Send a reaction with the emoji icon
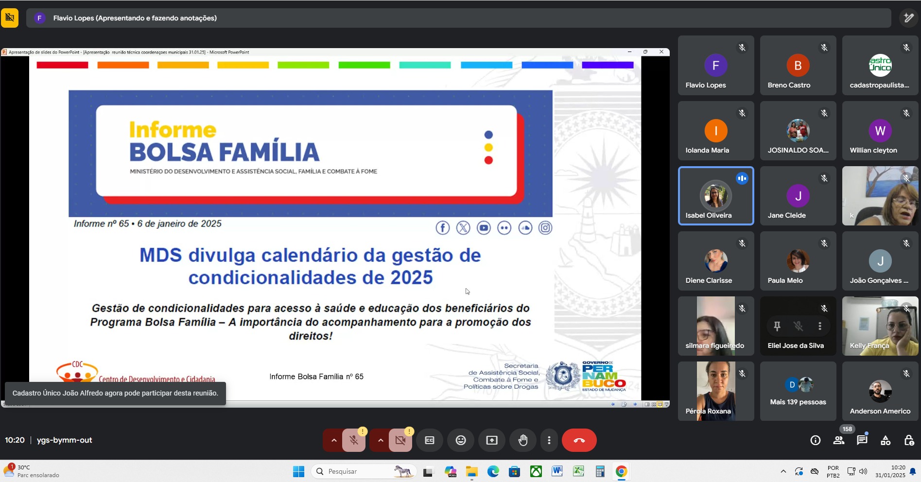Screen dimensions: 921x482 pyautogui.click(x=461, y=440)
